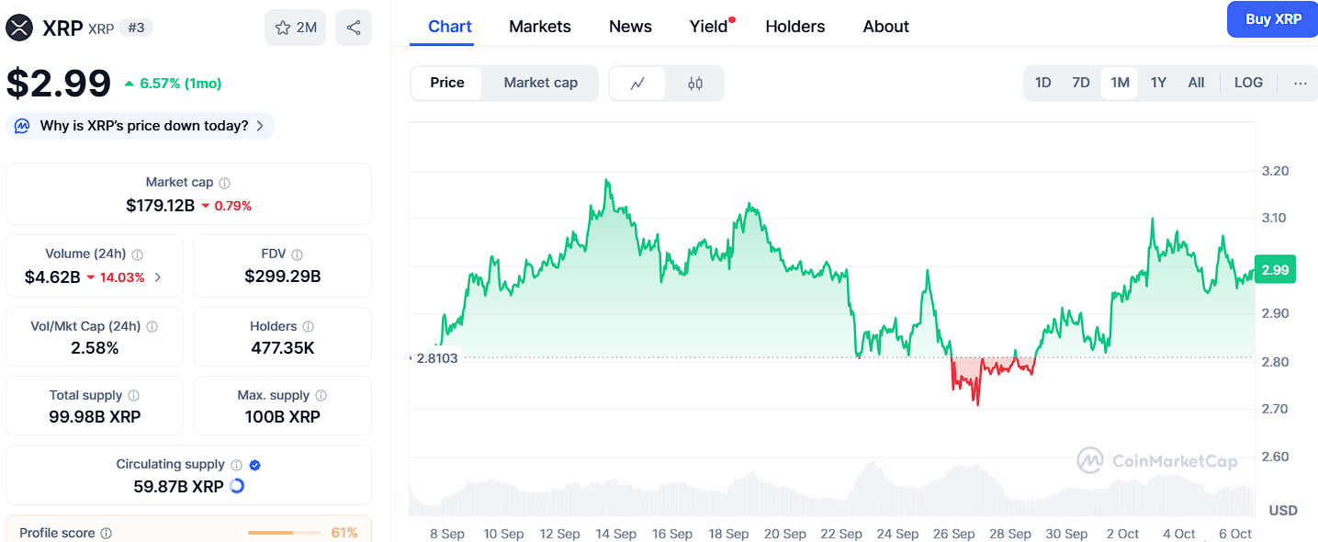Screen dimensions: 1318x542
Task: Switch to line chart view icon
Action: coord(637,84)
